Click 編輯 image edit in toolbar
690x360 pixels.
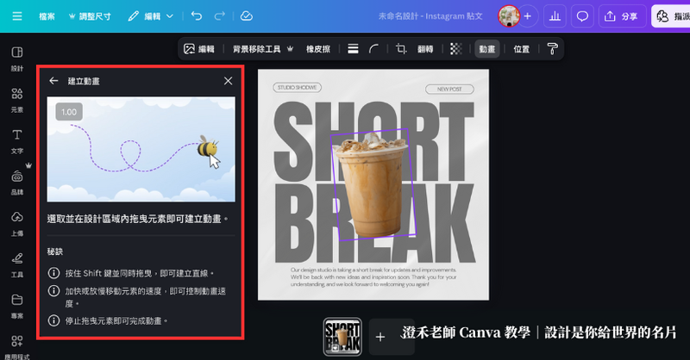pyautogui.click(x=199, y=49)
